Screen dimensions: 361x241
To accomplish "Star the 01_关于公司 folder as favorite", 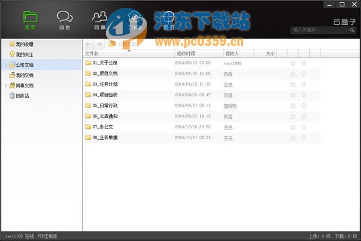I will [x=293, y=63].
